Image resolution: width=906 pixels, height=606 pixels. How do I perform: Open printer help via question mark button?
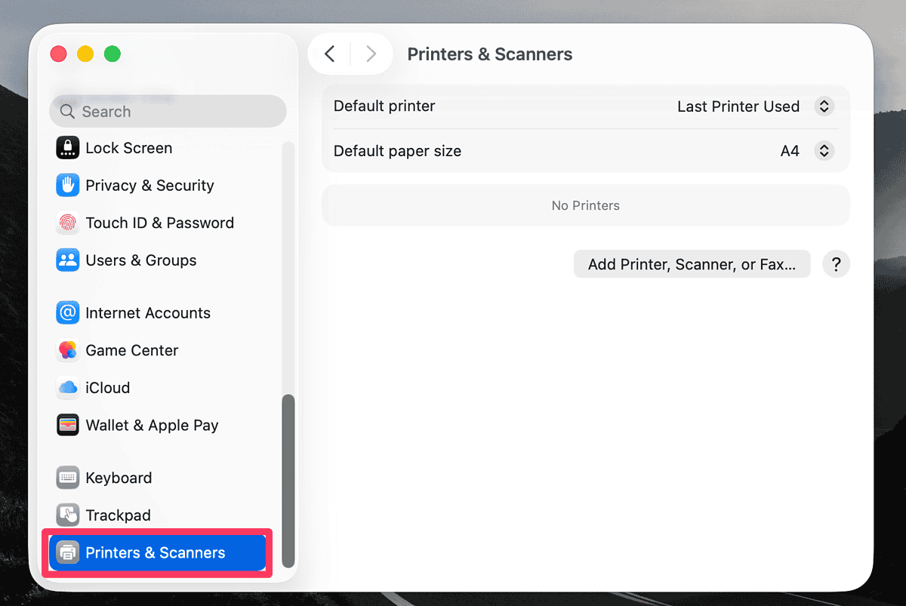coord(836,263)
